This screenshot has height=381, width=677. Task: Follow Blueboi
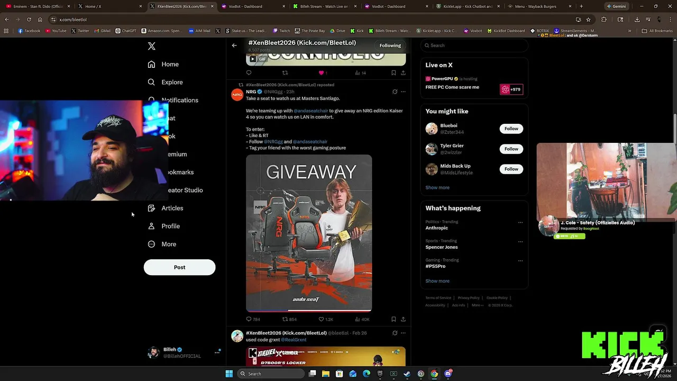[511, 129]
